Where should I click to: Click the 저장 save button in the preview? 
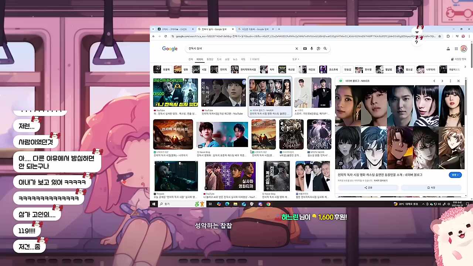coord(431,188)
